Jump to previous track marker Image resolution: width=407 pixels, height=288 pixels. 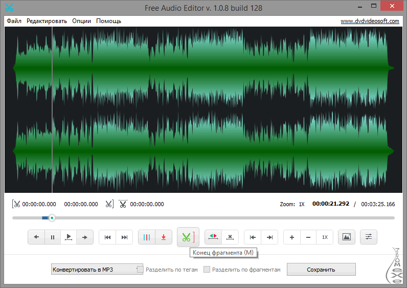pos(107,237)
